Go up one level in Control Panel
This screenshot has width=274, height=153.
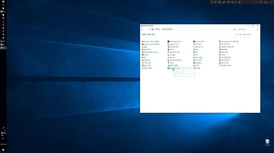[150, 29]
